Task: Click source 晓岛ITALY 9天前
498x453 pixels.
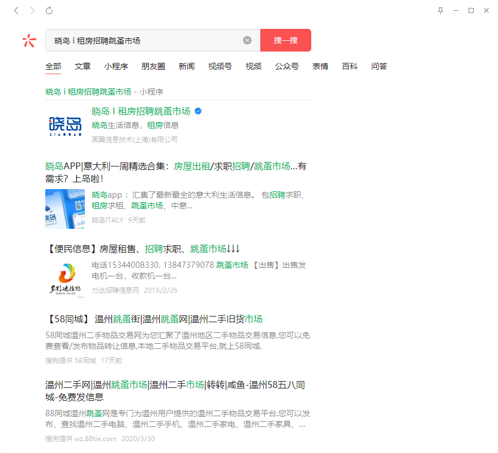Action: click(118, 220)
